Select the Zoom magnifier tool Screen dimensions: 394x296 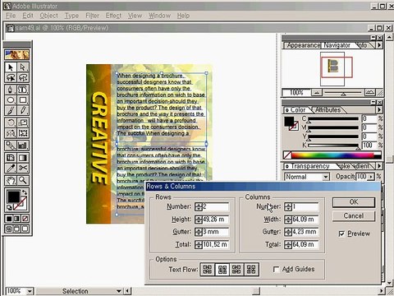coord(23,180)
